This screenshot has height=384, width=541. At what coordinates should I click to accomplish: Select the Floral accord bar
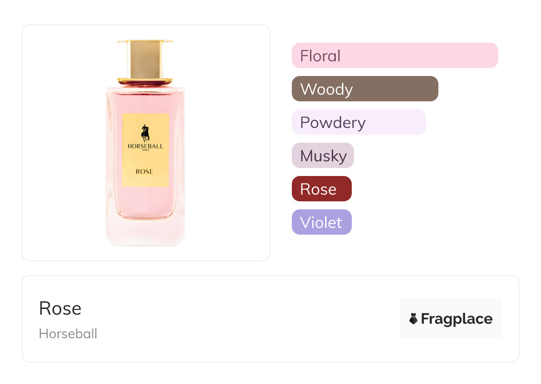coord(394,56)
